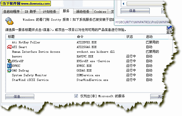
Task: Select the KVWSC service name
Action: 16,66
